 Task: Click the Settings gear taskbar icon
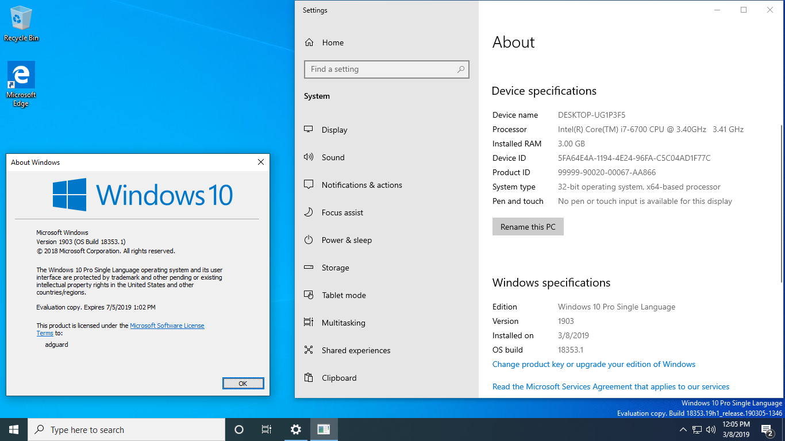(x=295, y=430)
